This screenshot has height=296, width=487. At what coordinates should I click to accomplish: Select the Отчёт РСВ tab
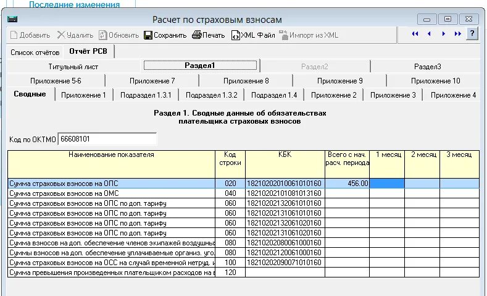click(x=88, y=51)
